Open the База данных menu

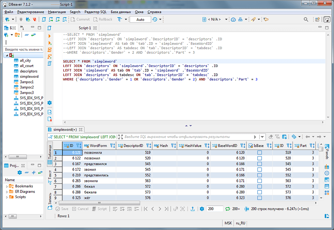tap(121, 12)
